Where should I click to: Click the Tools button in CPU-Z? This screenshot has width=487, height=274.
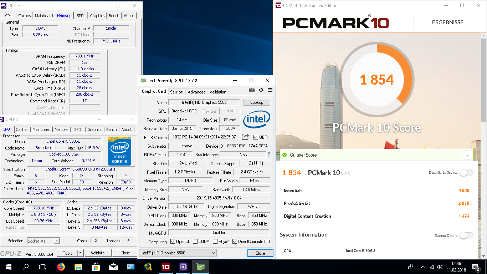pos(67,253)
